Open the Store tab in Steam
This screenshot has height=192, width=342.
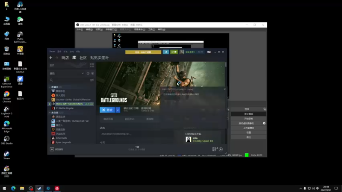click(65, 58)
